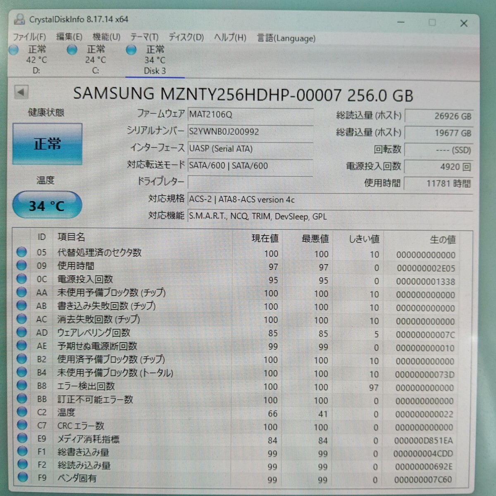496x496 pixels.
Task: Click the status dot of attribute BB
Action: (x=22, y=398)
